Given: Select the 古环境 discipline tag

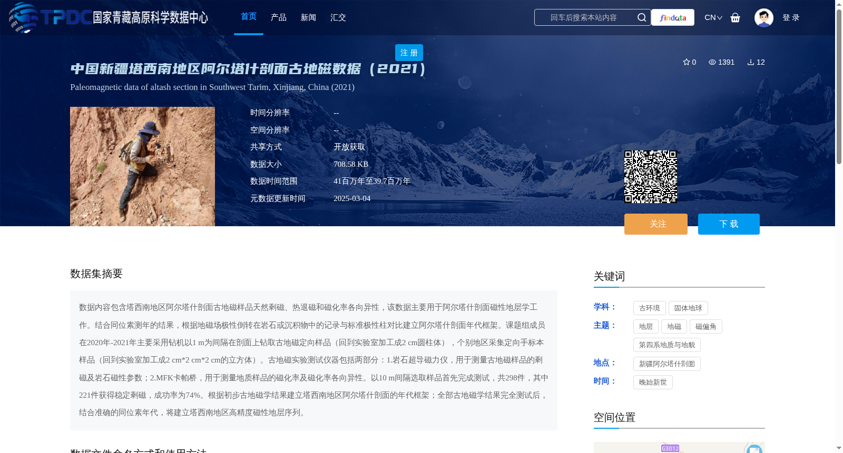Looking at the screenshot, I should click(x=650, y=308).
